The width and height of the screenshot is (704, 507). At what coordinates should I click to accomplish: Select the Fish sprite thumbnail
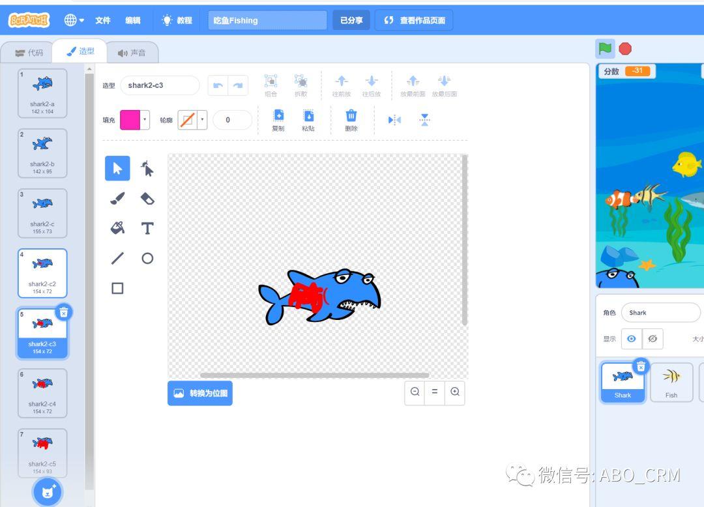click(x=671, y=383)
